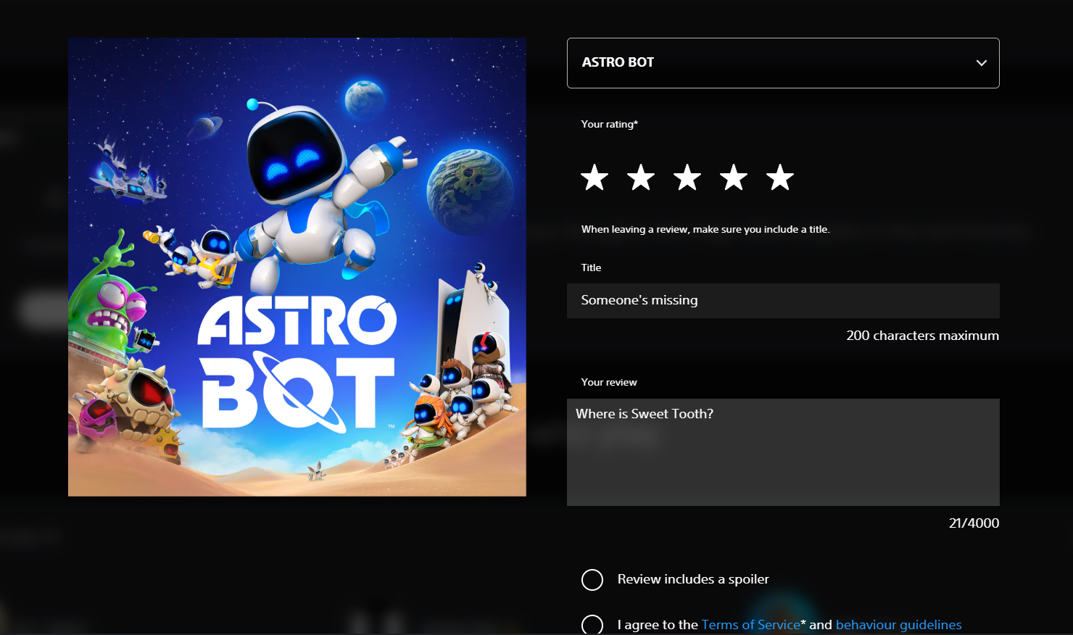Focus the Title field containing 'Someone's missing'

782,301
